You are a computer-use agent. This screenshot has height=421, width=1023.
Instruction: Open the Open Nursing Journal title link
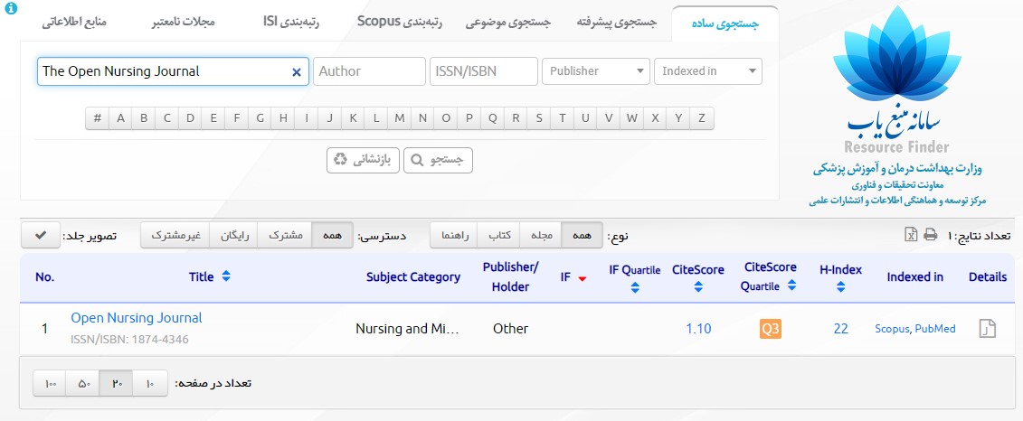click(137, 318)
